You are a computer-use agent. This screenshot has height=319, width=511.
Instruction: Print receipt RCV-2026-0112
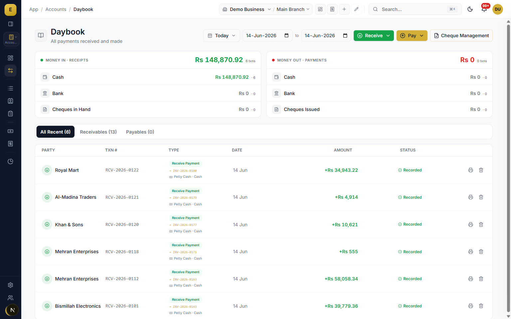coord(471,279)
